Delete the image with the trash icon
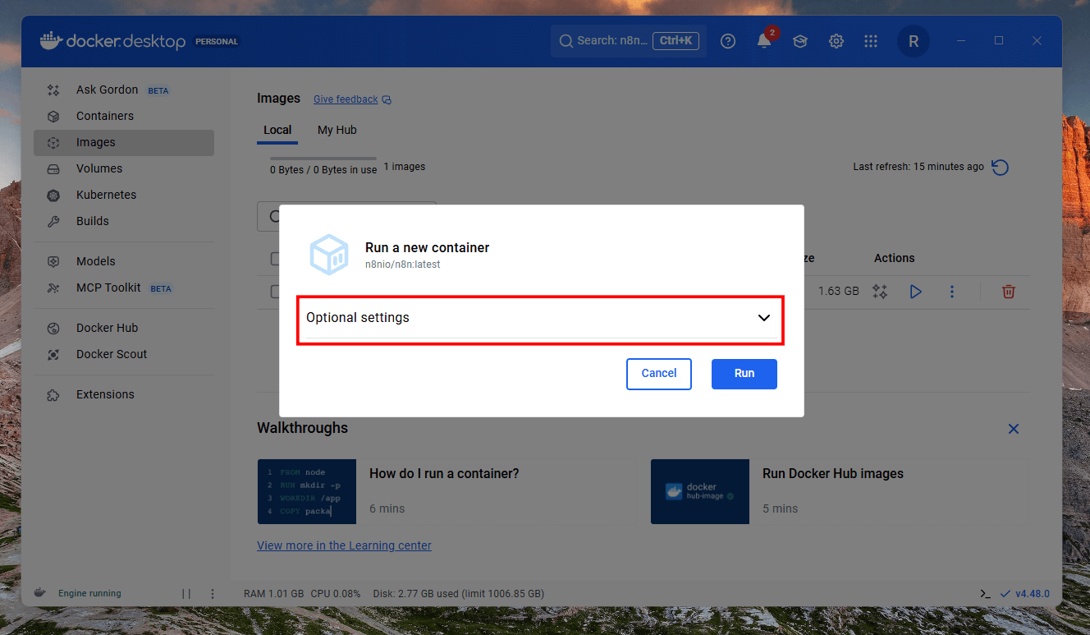This screenshot has width=1090, height=635. 1009,292
